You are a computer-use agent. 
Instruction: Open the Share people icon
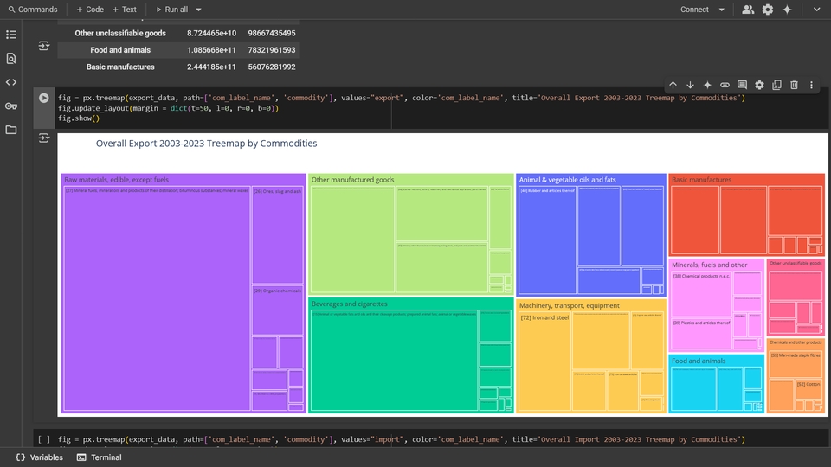coord(748,10)
